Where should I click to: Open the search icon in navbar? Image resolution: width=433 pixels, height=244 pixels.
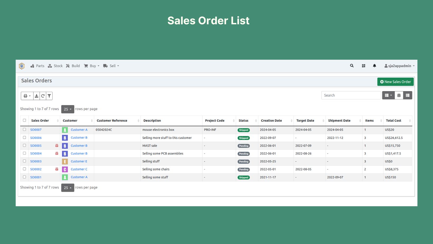pyautogui.click(x=352, y=66)
